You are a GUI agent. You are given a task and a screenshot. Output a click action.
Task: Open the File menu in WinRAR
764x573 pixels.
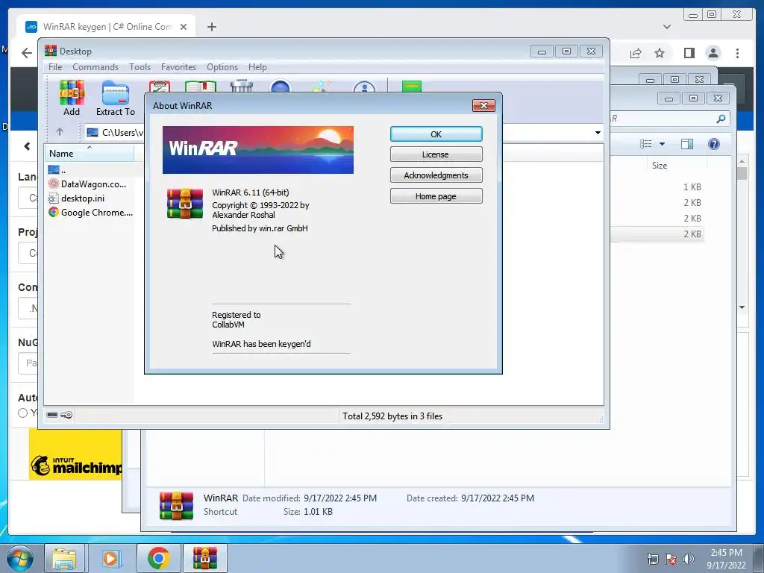(x=55, y=67)
